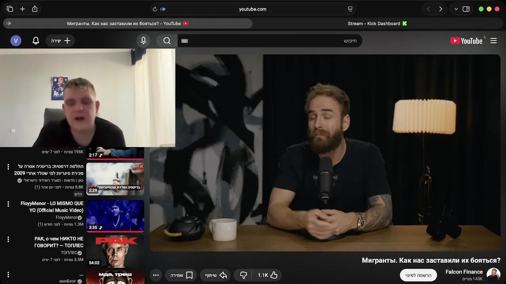Open the FloyyMenor channel name link
506x284 pixels.
[x=66, y=217]
